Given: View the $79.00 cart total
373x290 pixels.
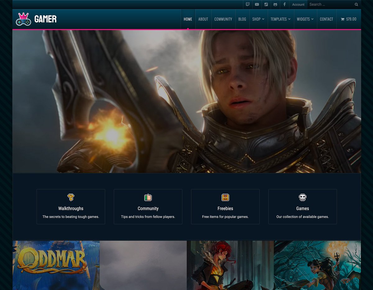Looking at the screenshot, I should [351, 19].
